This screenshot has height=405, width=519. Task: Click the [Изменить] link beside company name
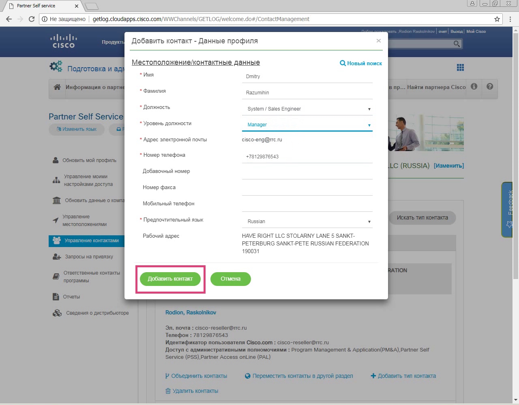[x=449, y=166]
